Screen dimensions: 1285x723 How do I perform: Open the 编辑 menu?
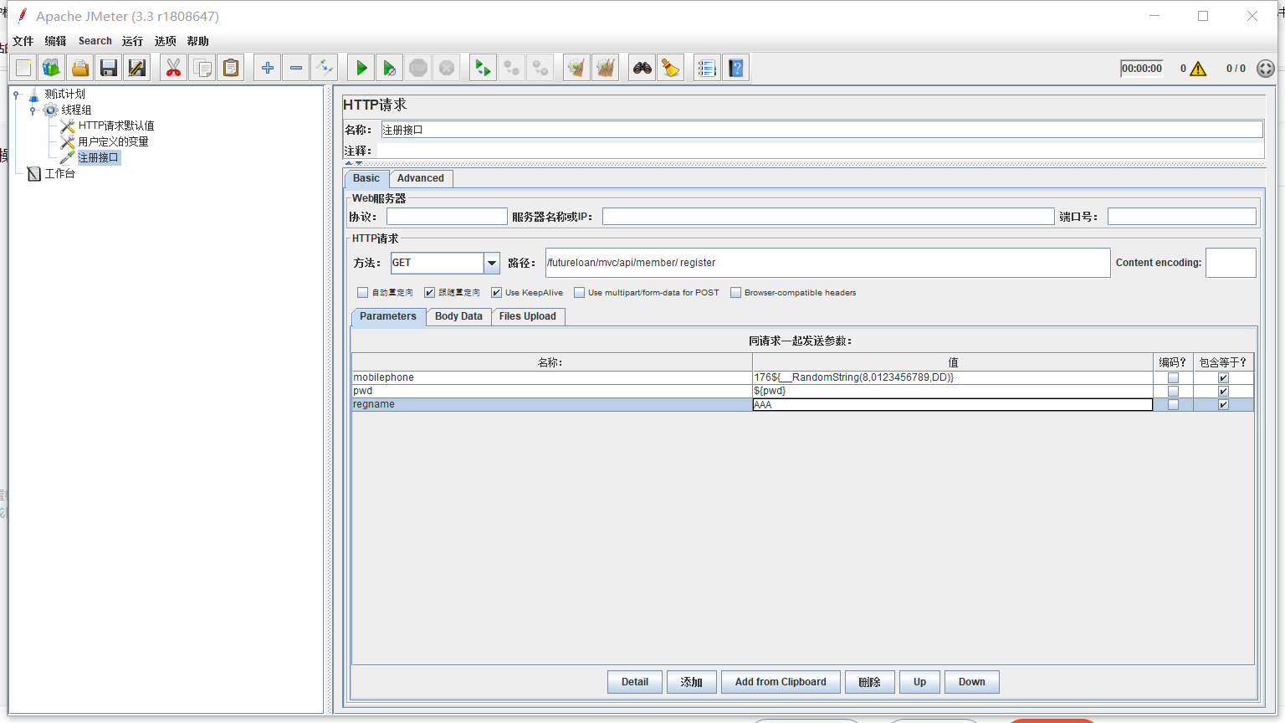55,41
